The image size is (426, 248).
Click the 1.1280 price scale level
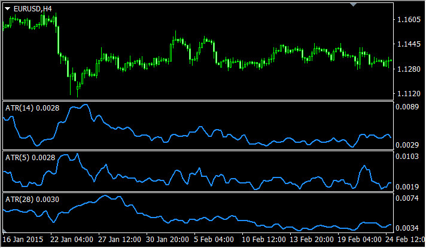[409, 69]
